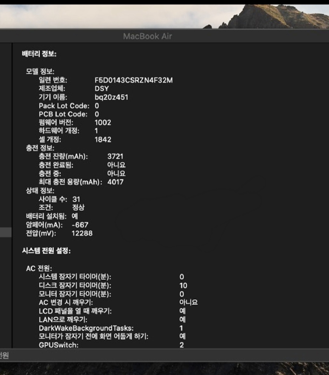The height and width of the screenshot is (375, 329).
Task: Click the 모니터가 잠자기 전에 화면 어둡게 하기 label
Action: tap(94, 337)
